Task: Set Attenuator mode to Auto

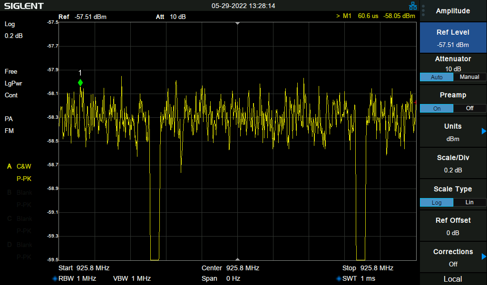Action: click(x=437, y=77)
